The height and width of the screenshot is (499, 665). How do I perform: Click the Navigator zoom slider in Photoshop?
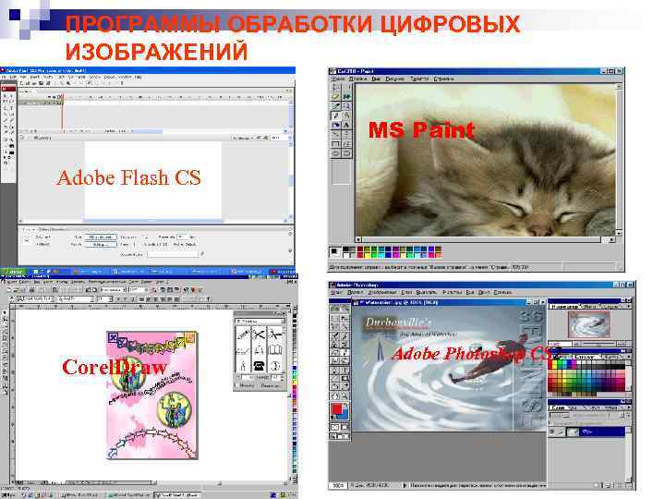click(598, 343)
